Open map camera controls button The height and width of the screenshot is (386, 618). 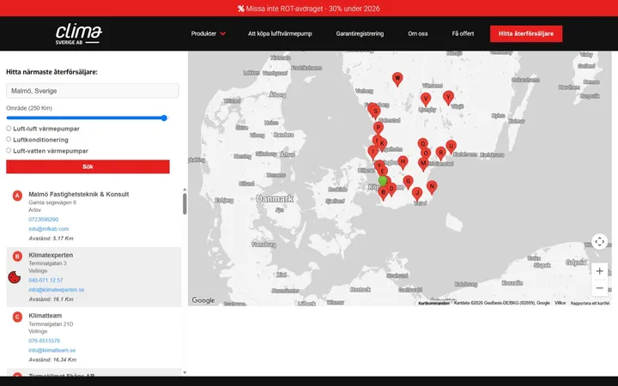tap(599, 241)
